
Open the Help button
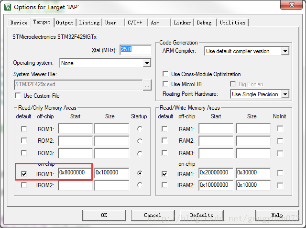[x=277, y=215]
